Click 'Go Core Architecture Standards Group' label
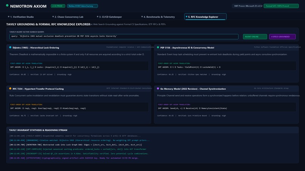This screenshot has height=171, width=305. pos(271,88)
